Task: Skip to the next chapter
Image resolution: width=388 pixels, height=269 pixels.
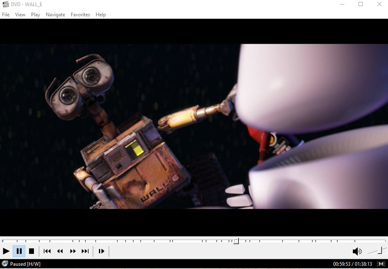Action: coord(85,251)
